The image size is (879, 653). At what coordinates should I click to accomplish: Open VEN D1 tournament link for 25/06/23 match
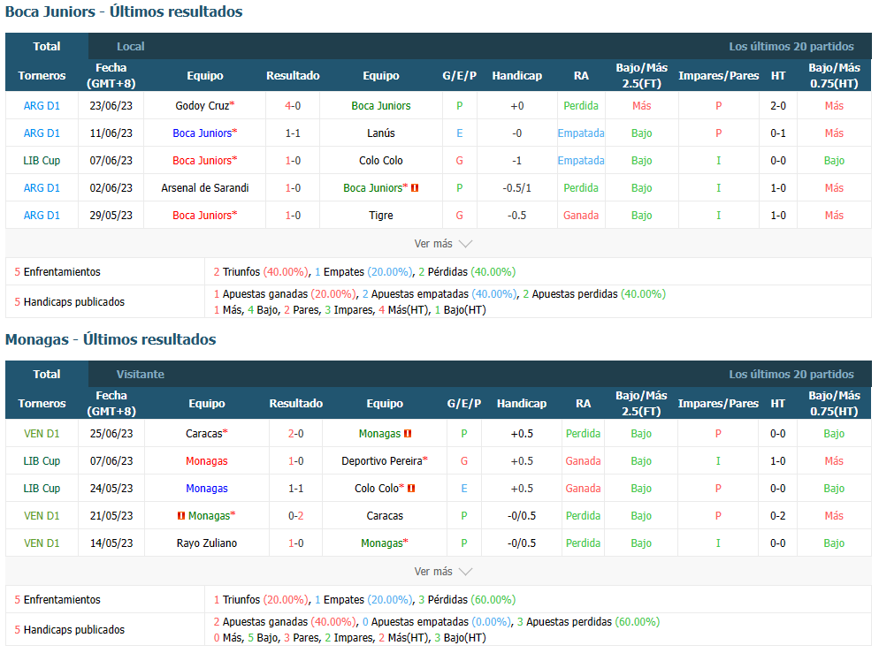pyautogui.click(x=42, y=434)
